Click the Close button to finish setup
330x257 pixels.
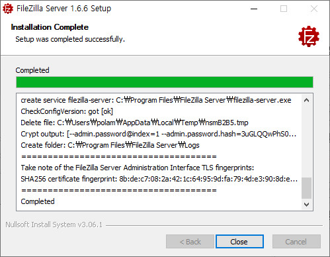point(239,242)
